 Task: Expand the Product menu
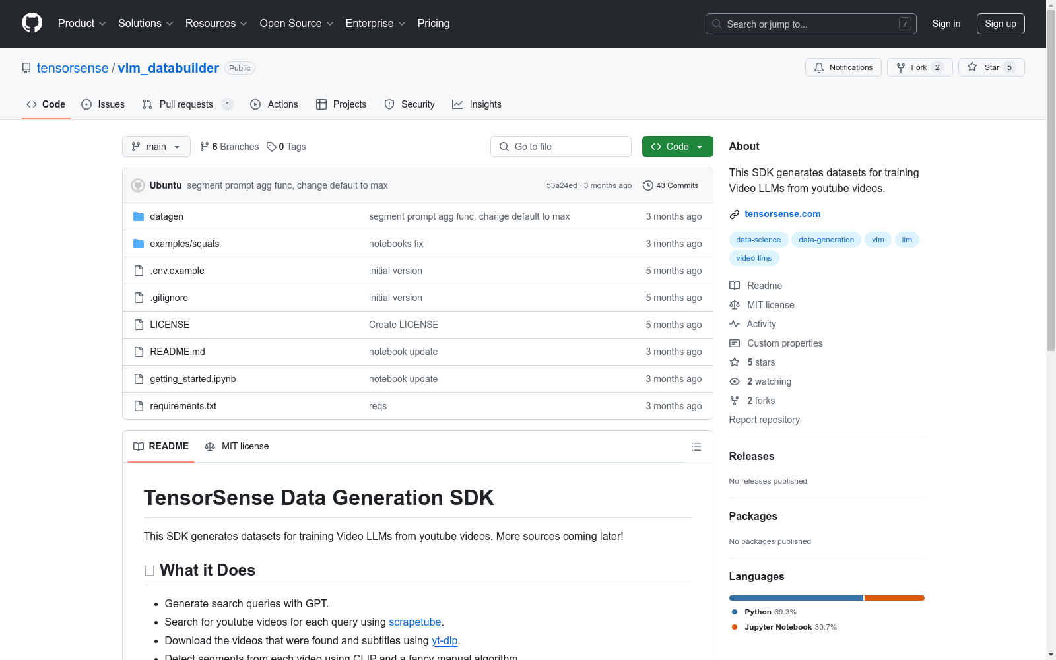point(82,24)
